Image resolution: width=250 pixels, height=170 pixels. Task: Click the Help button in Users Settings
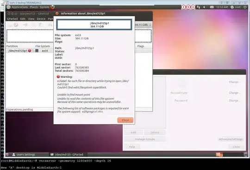click(132, 147)
